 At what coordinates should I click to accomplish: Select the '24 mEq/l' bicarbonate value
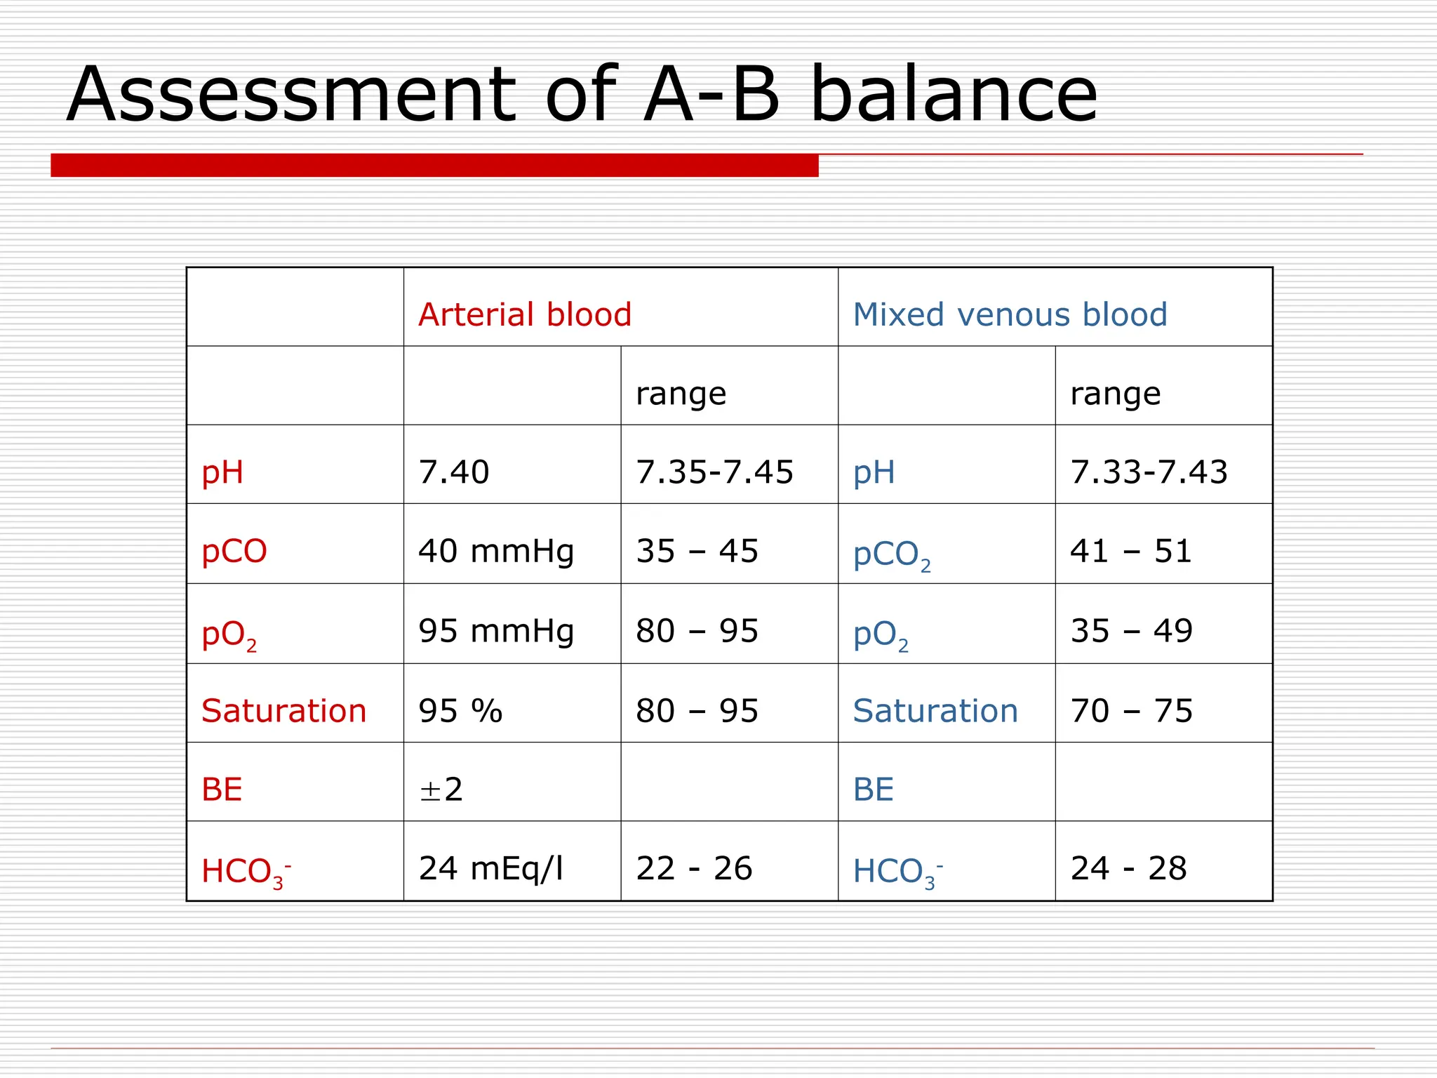(x=491, y=869)
